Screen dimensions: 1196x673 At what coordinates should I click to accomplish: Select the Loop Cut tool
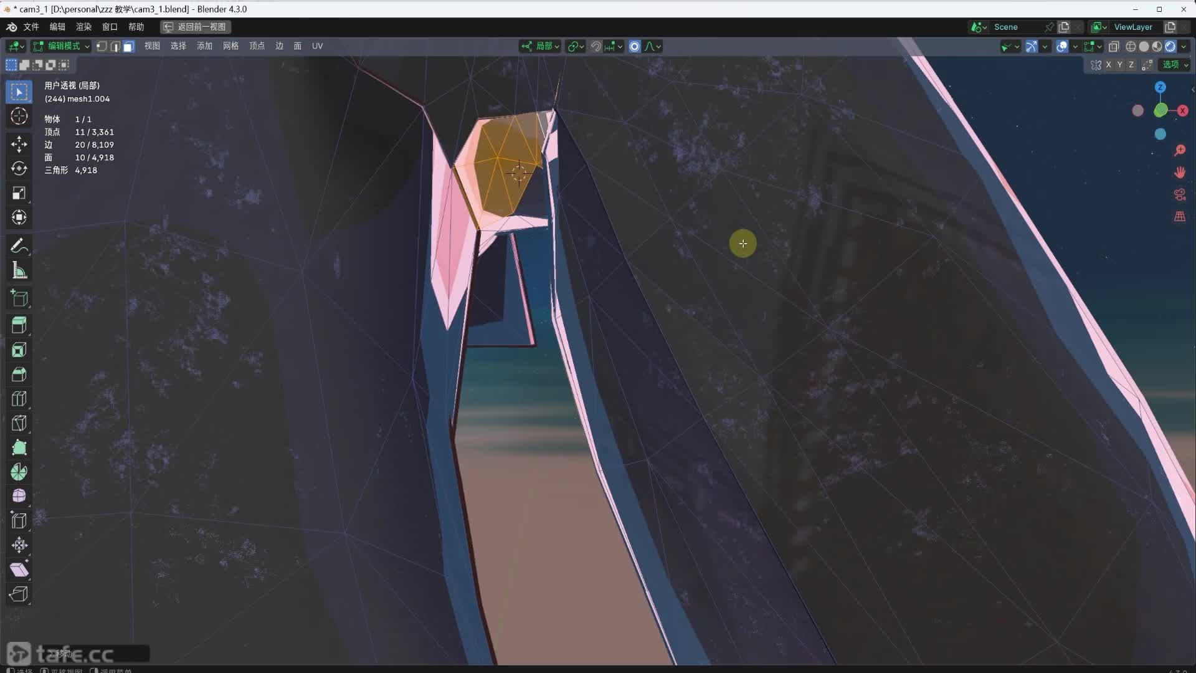(x=19, y=399)
